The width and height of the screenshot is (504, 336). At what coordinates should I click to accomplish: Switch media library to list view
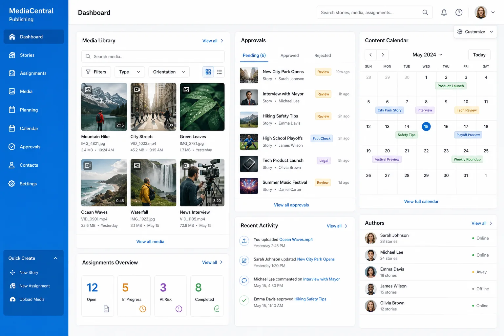click(x=219, y=72)
